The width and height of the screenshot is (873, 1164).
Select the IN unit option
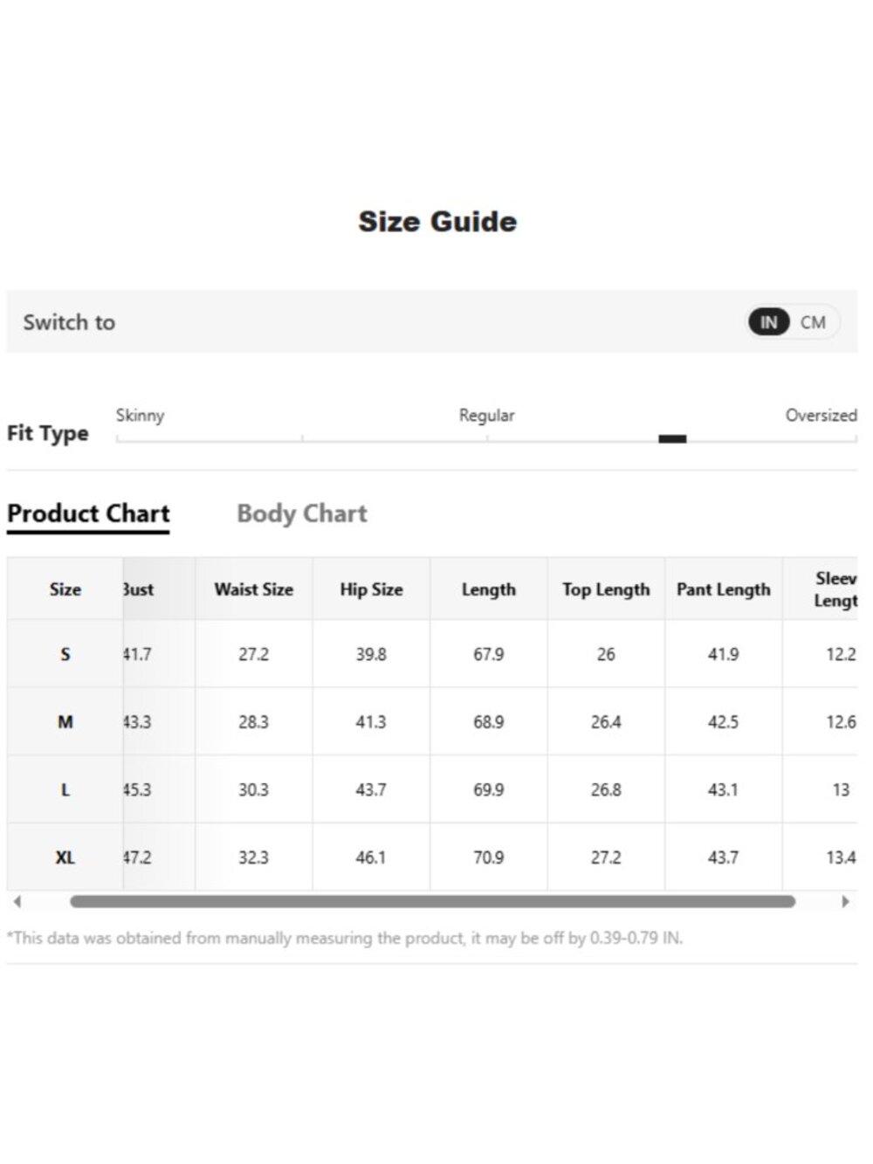768,322
